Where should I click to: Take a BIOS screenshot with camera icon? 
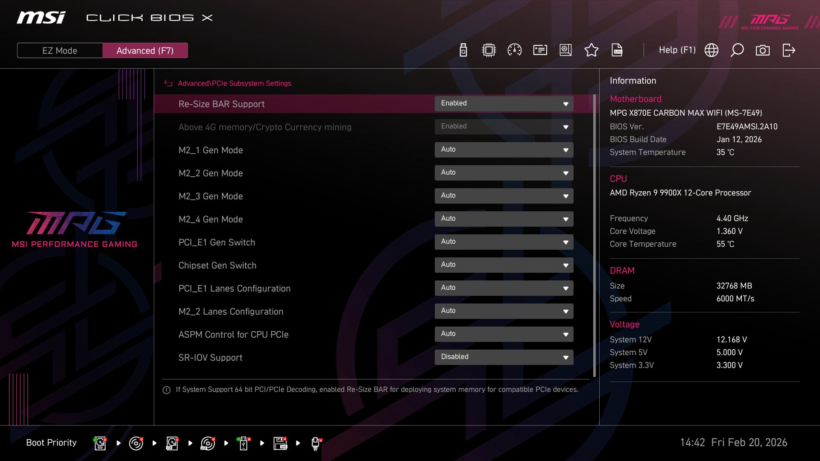pos(763,50)
